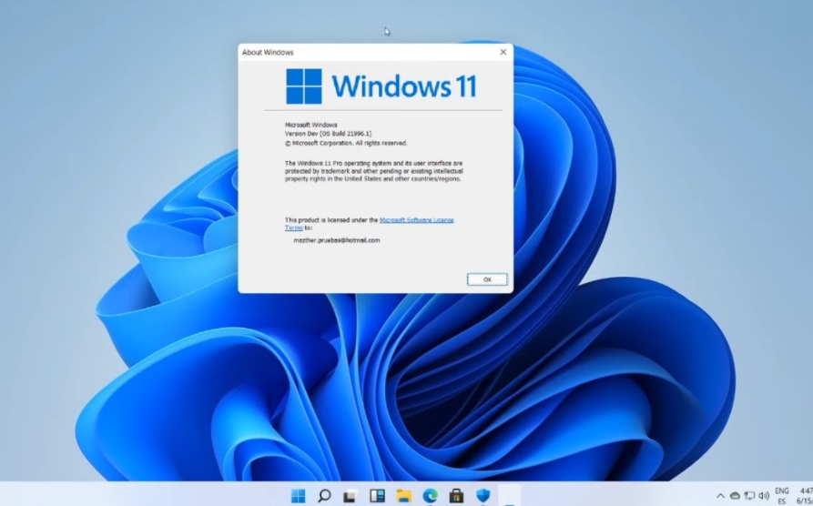This screenshot has width=813, height=506.
Task: Open taskbar Search magnifier
Action: click(325, 496)
